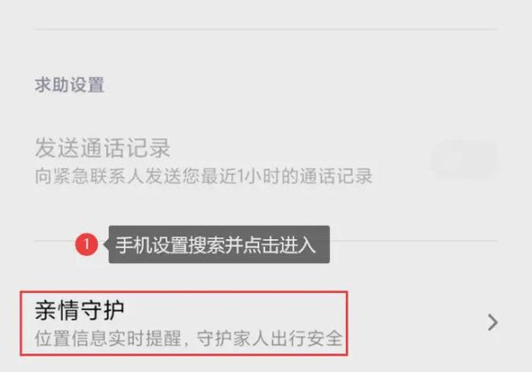This screenshot has height=372, width=532.
Task: Click the top divider above 求助设置
Action: pos(266,29)
